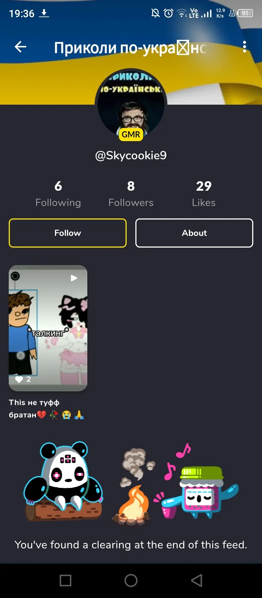Play the талкинг video thumbnail
This screenshot has width=262, height=598.
(48, 328)
